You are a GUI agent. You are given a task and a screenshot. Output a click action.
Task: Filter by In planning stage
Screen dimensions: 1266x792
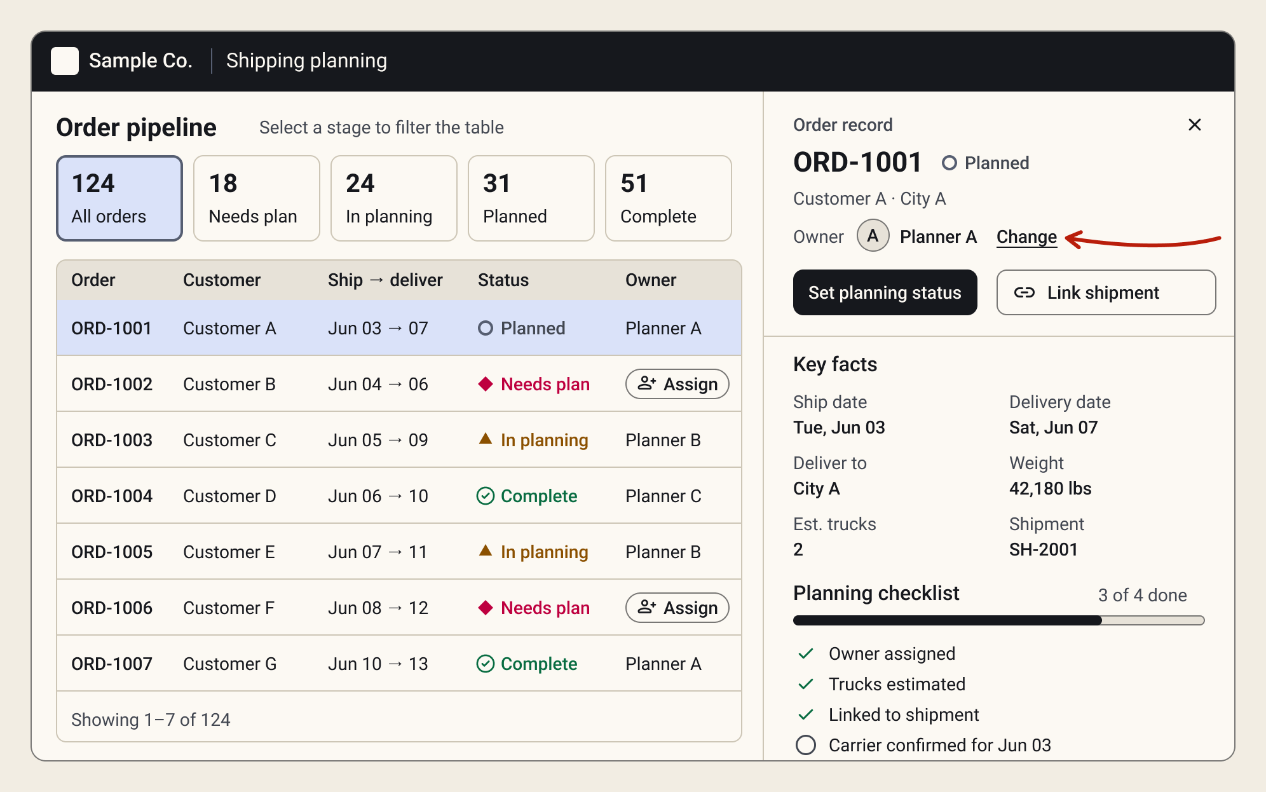coord(394,198)
